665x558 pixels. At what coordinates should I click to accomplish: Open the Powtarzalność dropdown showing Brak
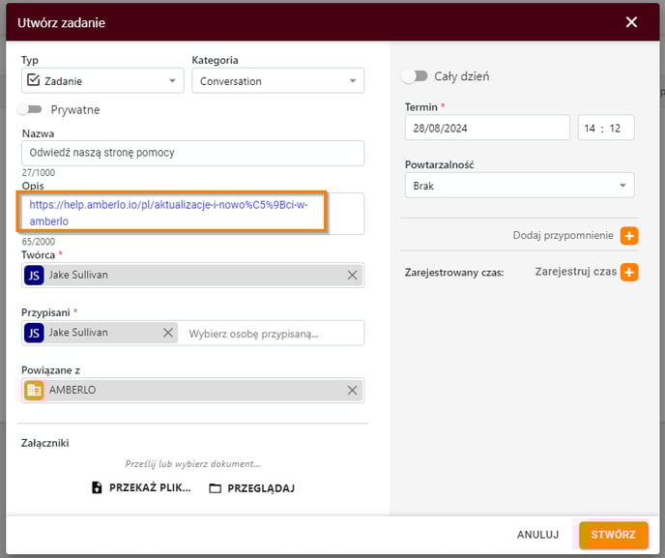click(x=520, y=186)
